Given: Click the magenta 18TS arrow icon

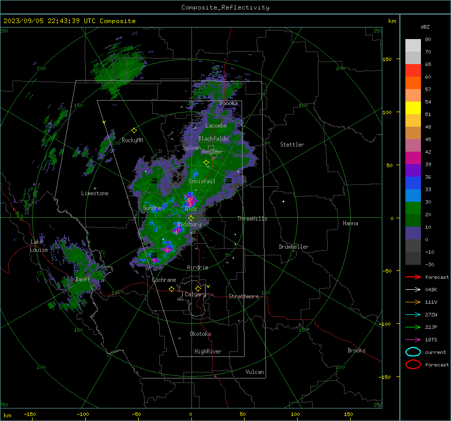Looking at the screenshot, I should pyautogui.click(x=413, y=339).
